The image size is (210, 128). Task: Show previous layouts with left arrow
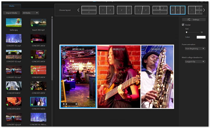tap(78, 10)
